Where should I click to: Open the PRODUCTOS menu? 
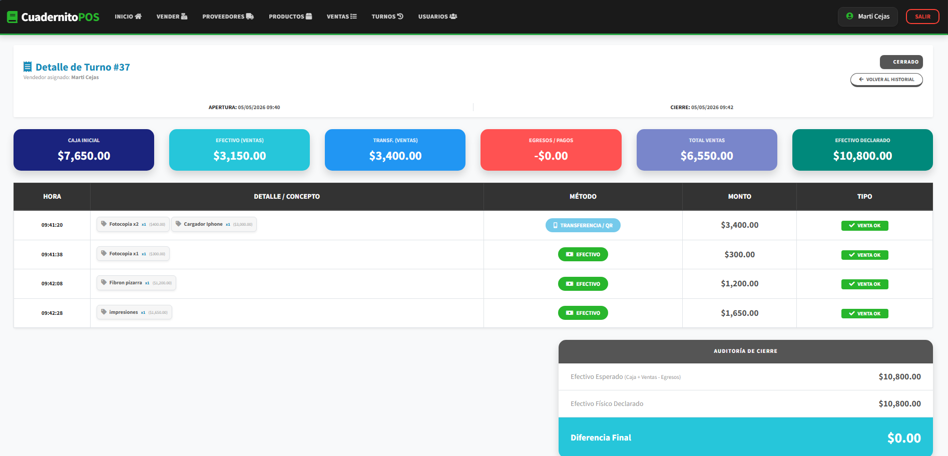coord(290,17)
